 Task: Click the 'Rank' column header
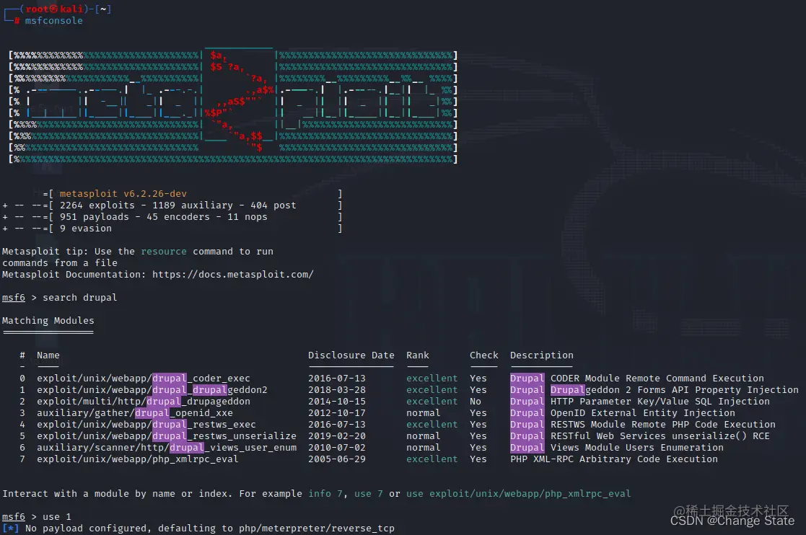[417, 355]
